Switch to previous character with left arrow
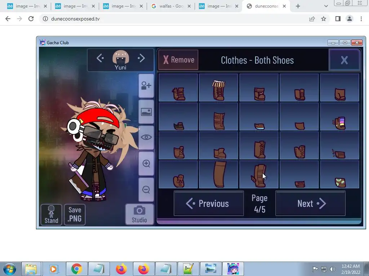The width and height of the screenshot is (369, 276). coord(100,58)
